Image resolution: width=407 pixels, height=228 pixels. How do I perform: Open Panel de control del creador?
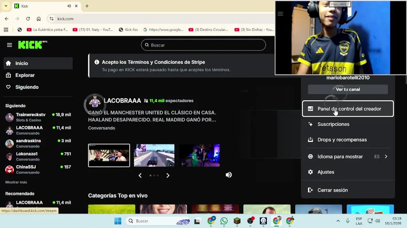pyautogui.click(x=348, y=109)
